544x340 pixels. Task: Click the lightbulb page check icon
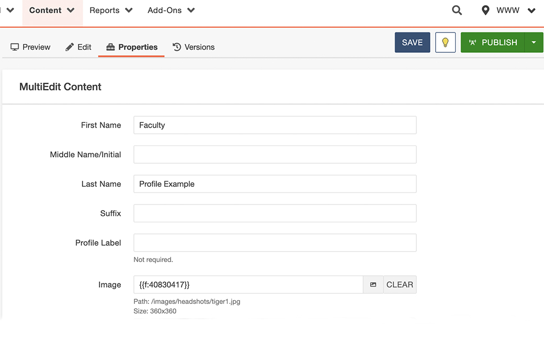(445, 42)
